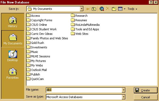This screenshot has width=159, height=101.
Task: Click the Create button
Action: (146, 90)
